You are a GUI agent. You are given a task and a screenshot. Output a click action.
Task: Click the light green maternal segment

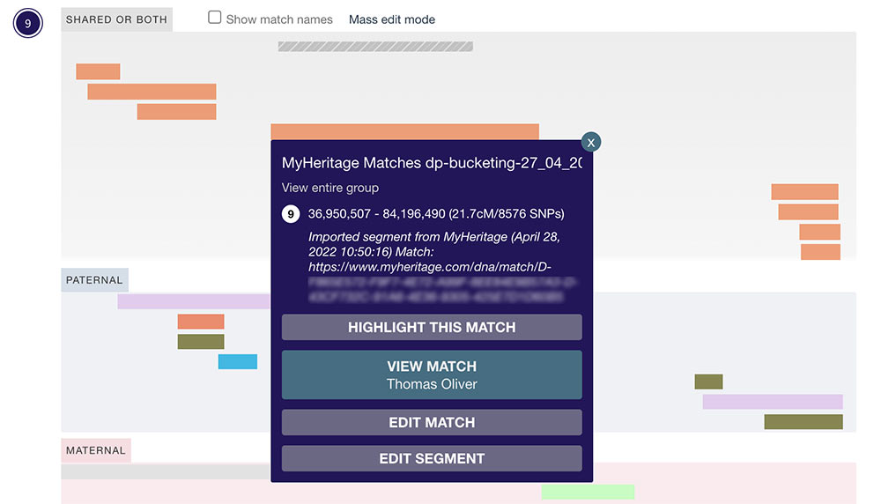point(588,492)
